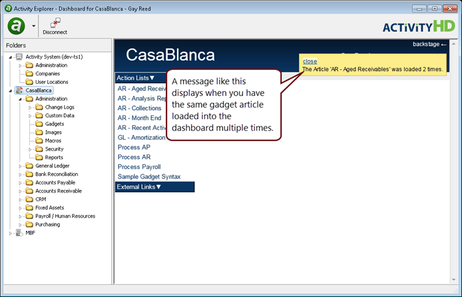Expand the MBF company node
462x297 pixels.
click(x=10, y=233)
